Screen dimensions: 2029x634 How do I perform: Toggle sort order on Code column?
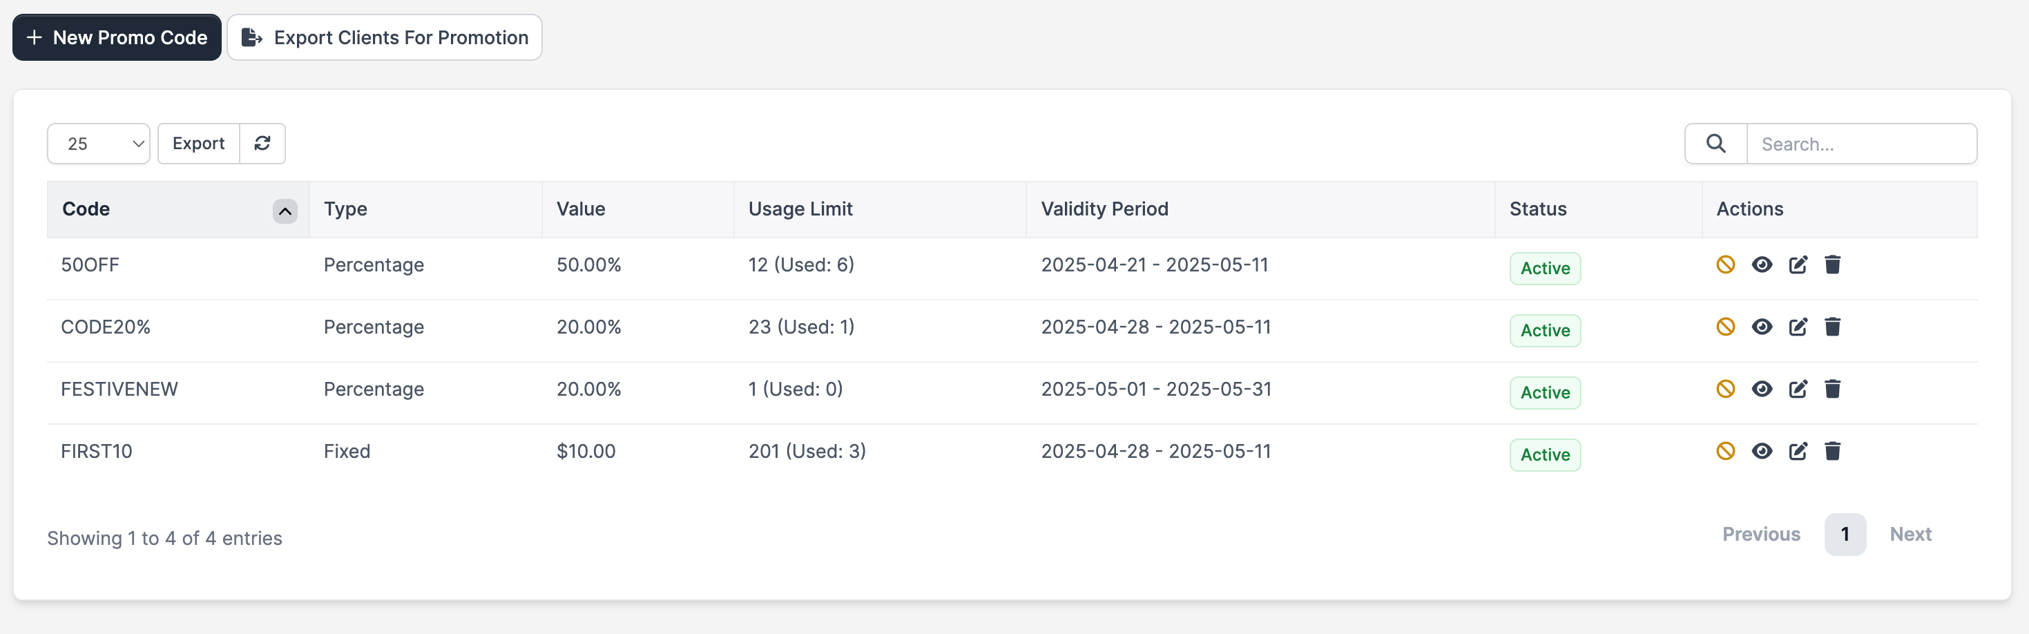pyautogui.click(x=285, y=210)
